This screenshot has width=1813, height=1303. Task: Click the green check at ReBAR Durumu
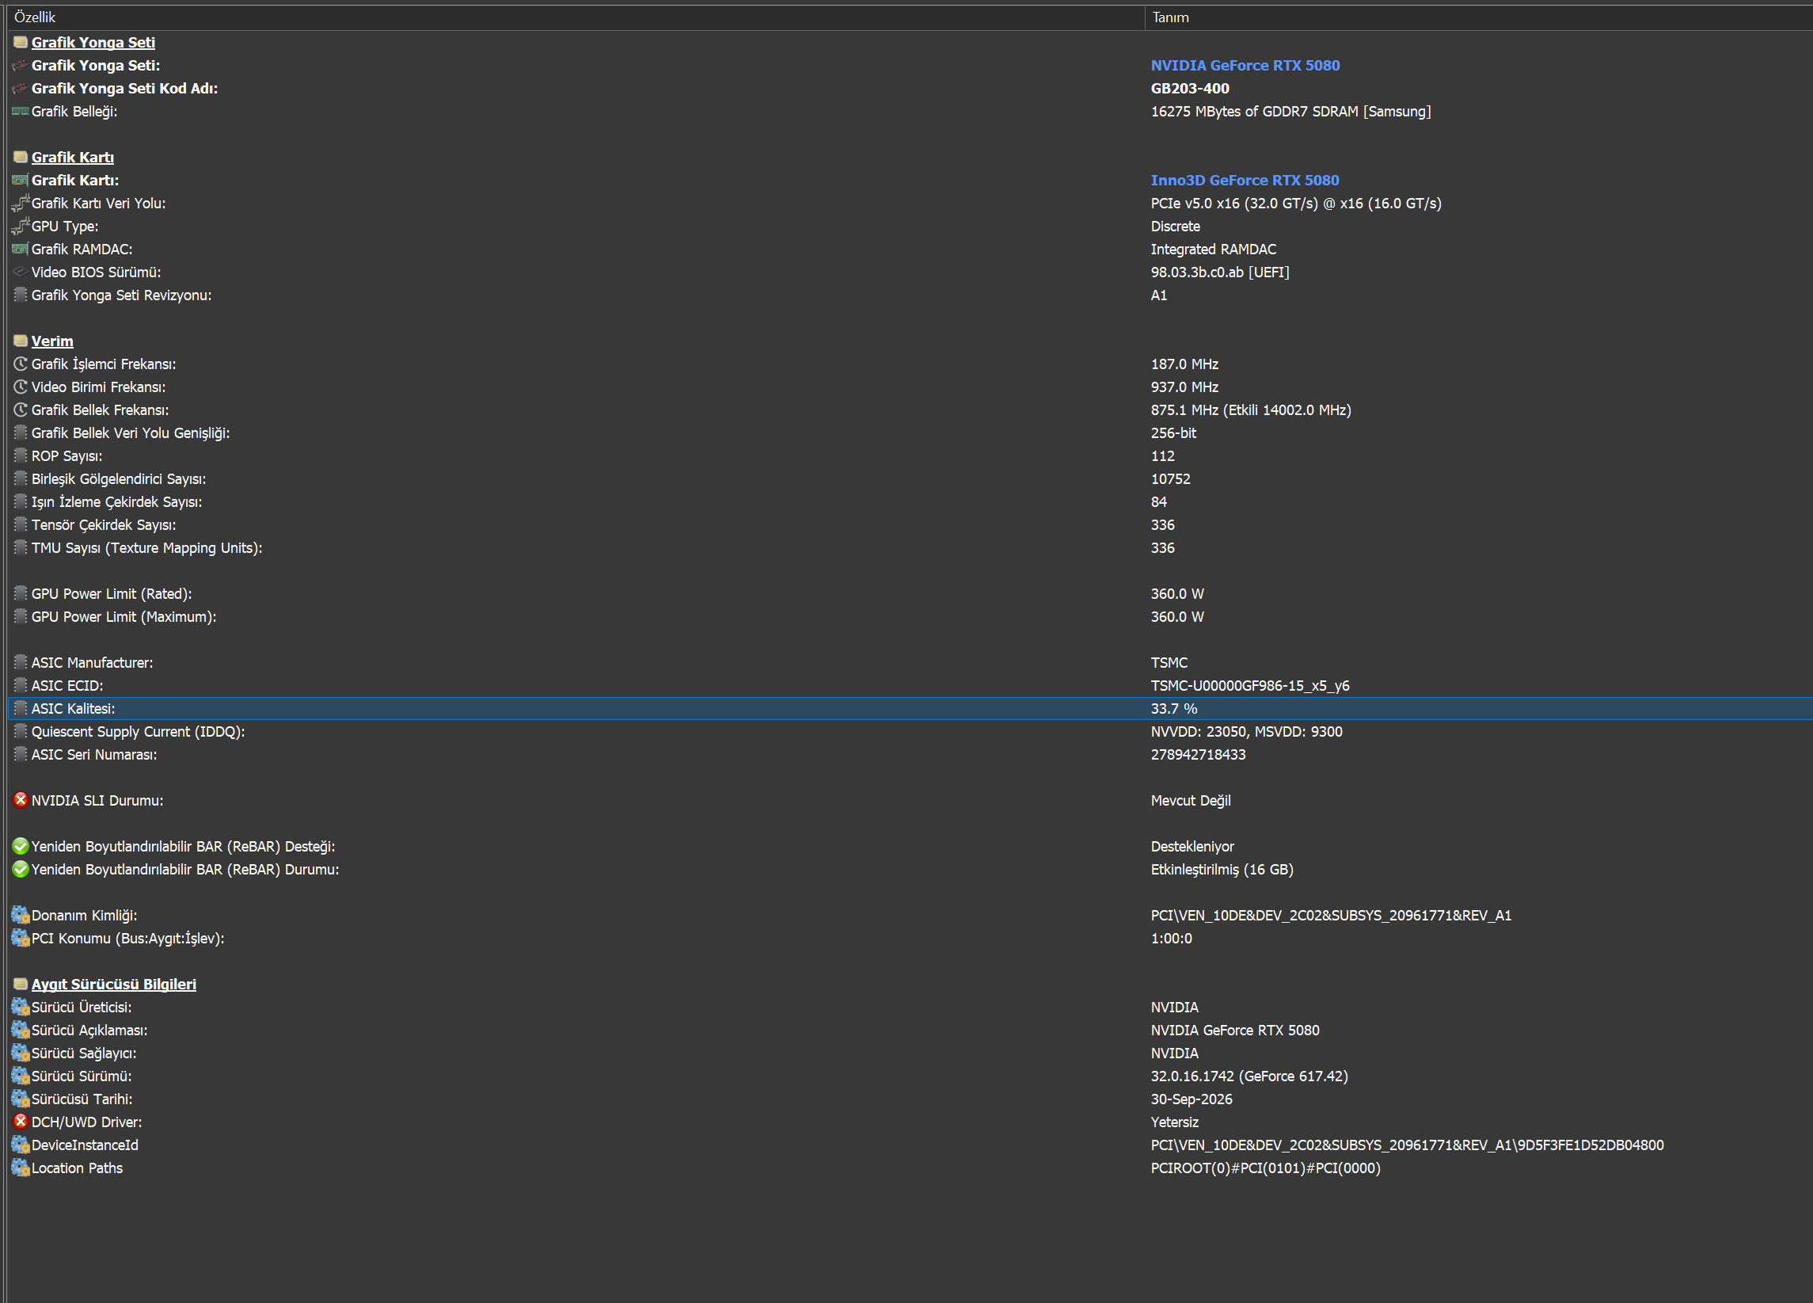[x=21, y=870]
